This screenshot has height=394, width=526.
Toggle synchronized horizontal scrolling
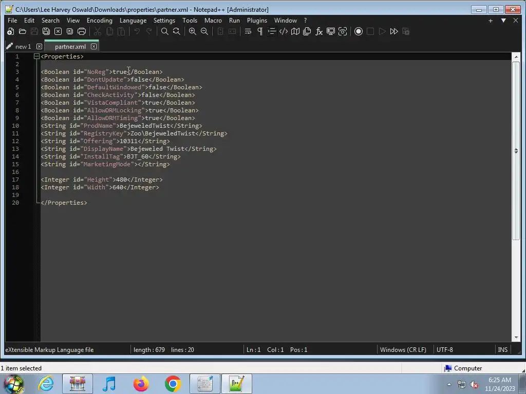(x=232, y=31)
